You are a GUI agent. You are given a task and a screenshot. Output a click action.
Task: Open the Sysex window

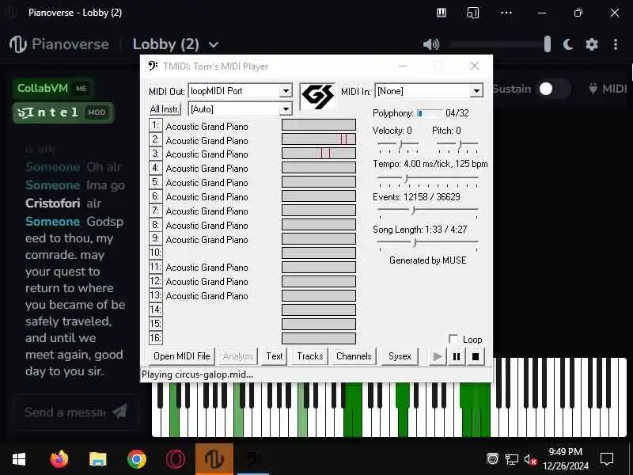400,356
